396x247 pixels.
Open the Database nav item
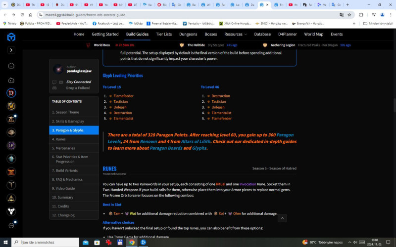click(262, 34)
